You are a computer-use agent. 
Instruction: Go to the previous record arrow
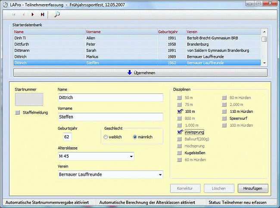[x=23, y=14]
